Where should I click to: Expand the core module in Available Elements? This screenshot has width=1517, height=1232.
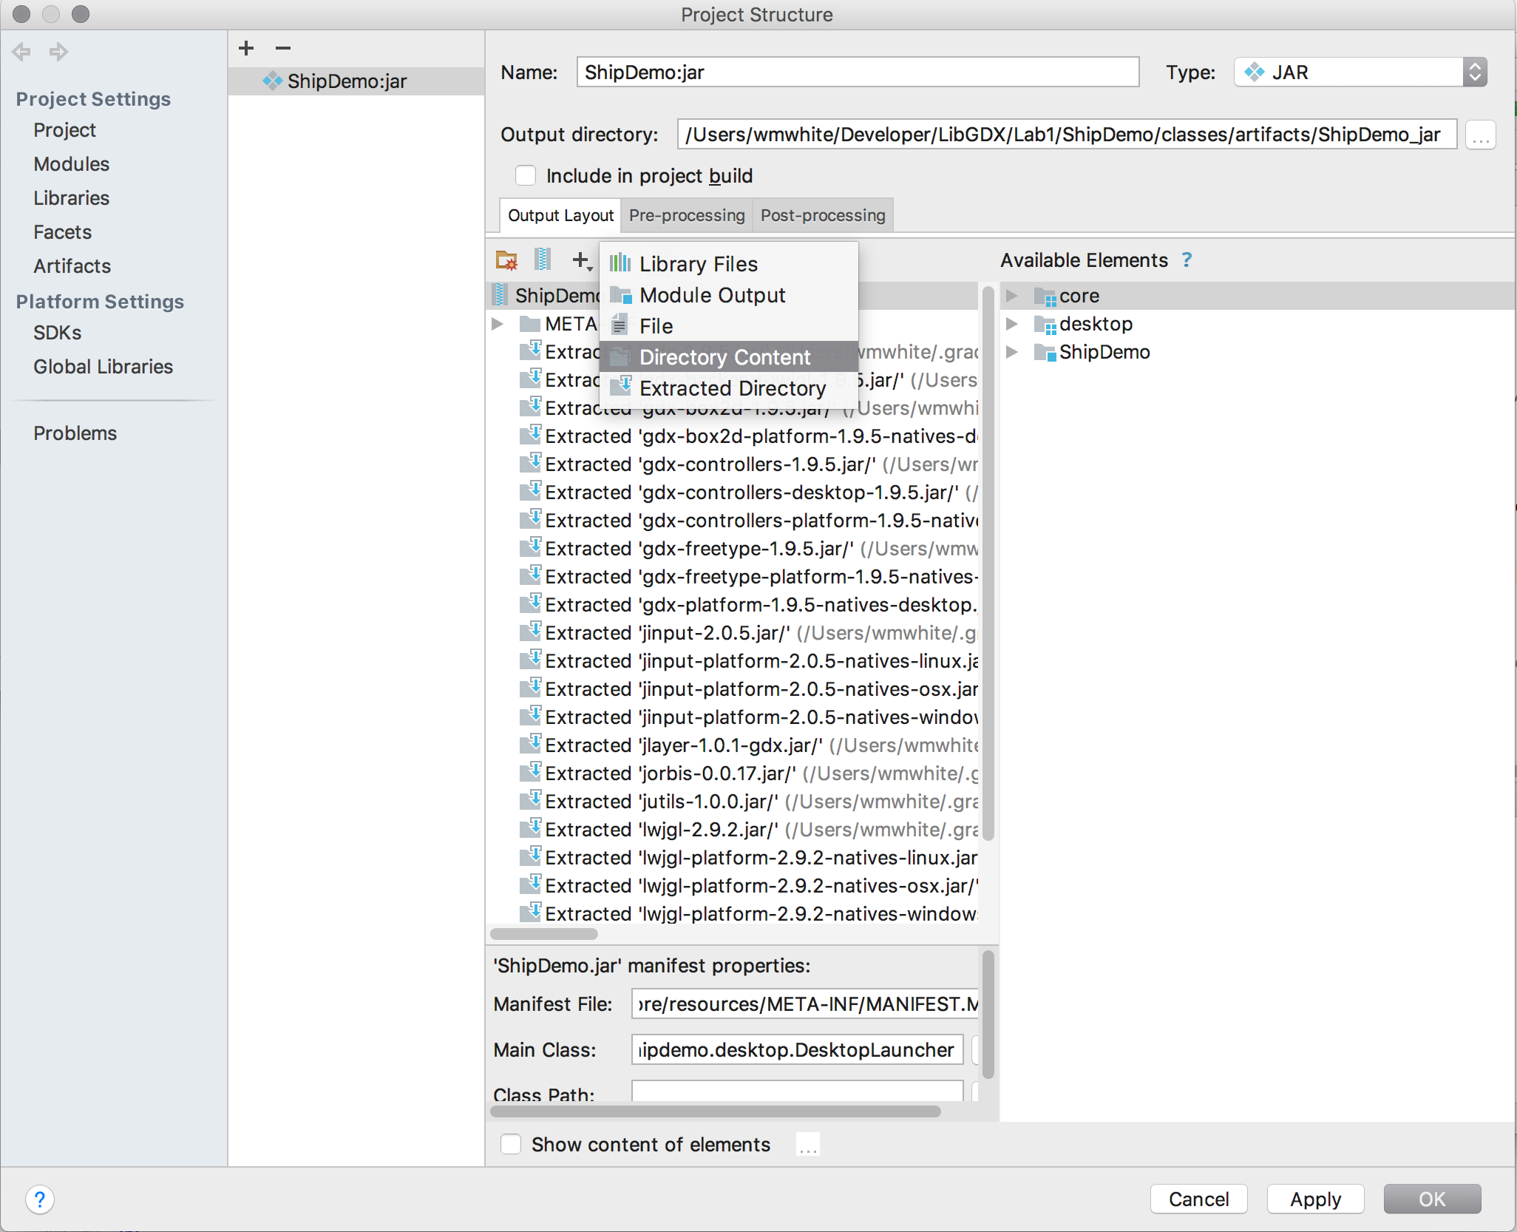pos(1011,296)
